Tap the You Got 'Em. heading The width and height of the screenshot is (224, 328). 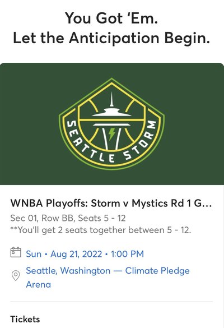[x=111, y=18]
